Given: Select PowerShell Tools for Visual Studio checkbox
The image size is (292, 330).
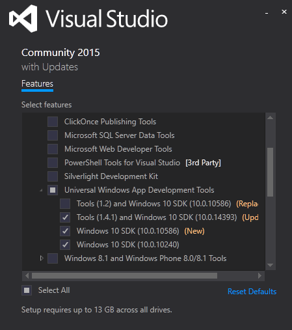Looking at the screenshot, I should pos(53,163).
